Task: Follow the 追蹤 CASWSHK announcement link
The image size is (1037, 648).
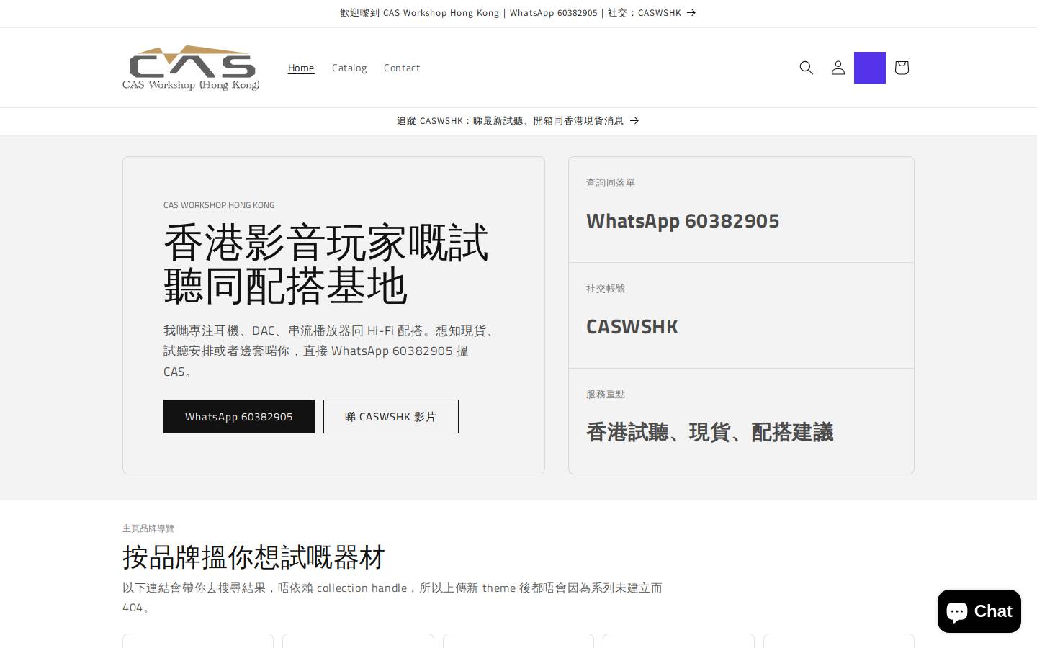Action: [518, 121]
